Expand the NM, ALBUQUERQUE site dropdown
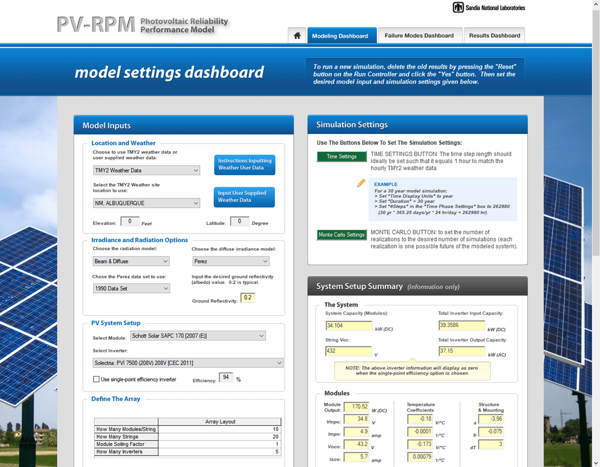 (x=146, y=203)
